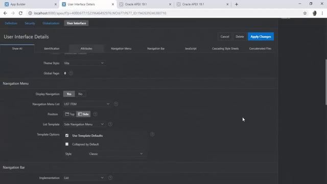Click the browser forward arrow
327x184 pixels.
coord(13,13)
